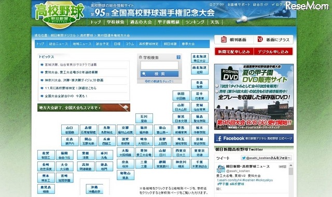Image resolution: width=332 pixels, height=197 pixels.
Task: Click the デジタル申し込み red button
Action: 273,52
